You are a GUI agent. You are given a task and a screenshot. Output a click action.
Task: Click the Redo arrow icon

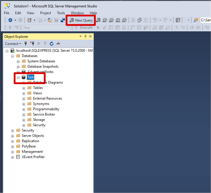(165, 20)
